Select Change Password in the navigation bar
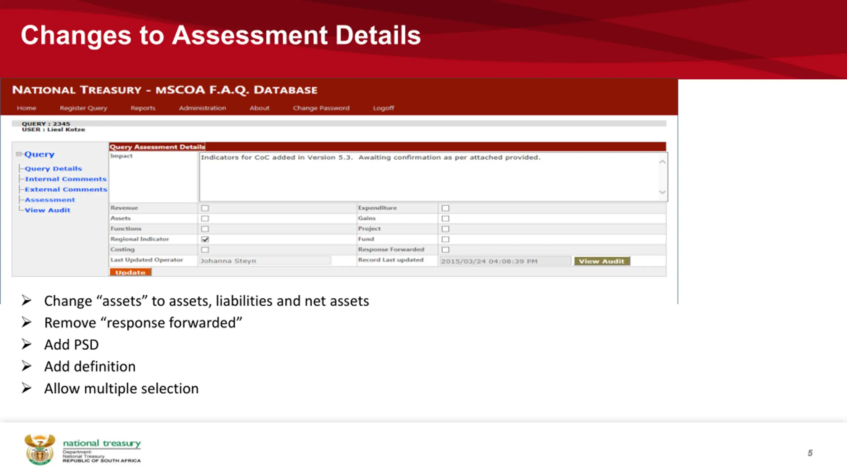 321,108
